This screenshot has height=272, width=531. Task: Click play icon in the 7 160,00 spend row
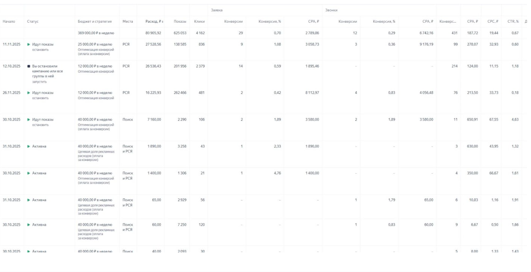[x=29, y=119]
